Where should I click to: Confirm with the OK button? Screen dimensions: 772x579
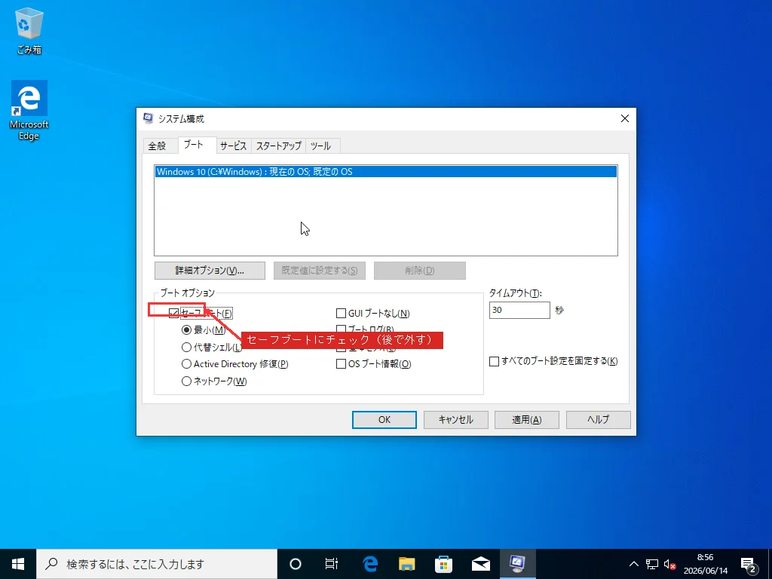click(384, 419)
